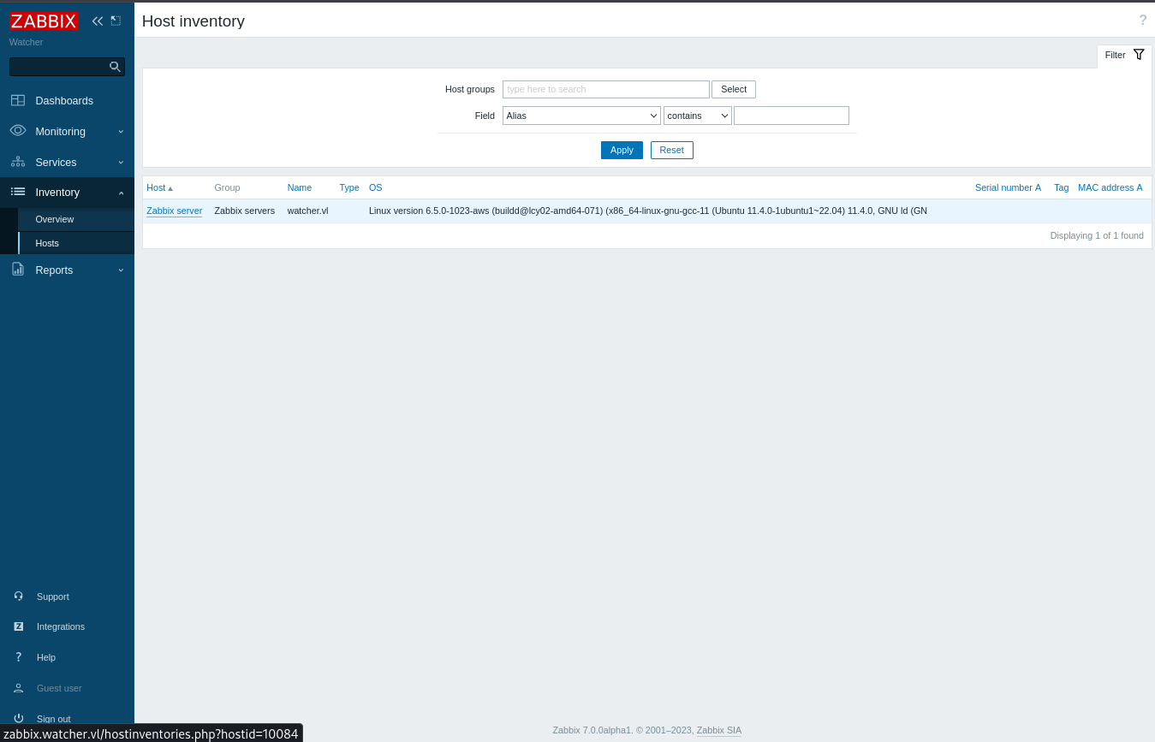
Task: Click Select button for host groups
Action: tap(734, 89)
